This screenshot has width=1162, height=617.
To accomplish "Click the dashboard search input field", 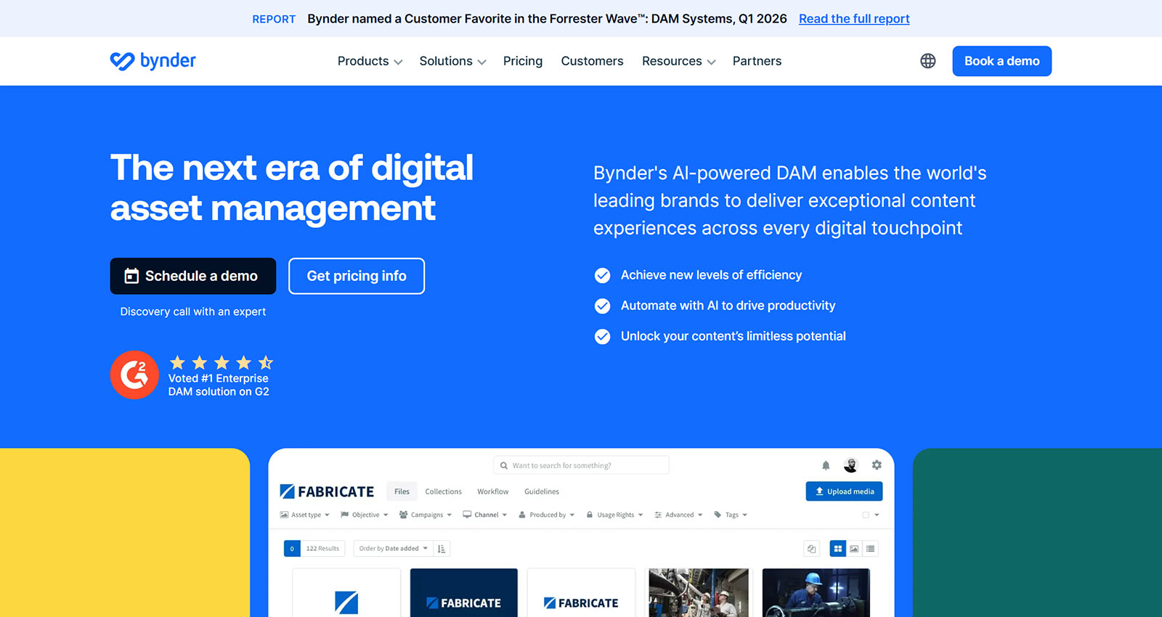I will point(581,465).
